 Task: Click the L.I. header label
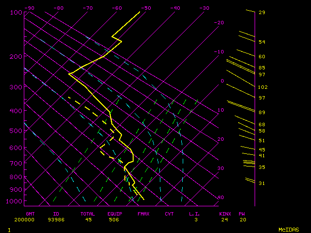[195, 214]
